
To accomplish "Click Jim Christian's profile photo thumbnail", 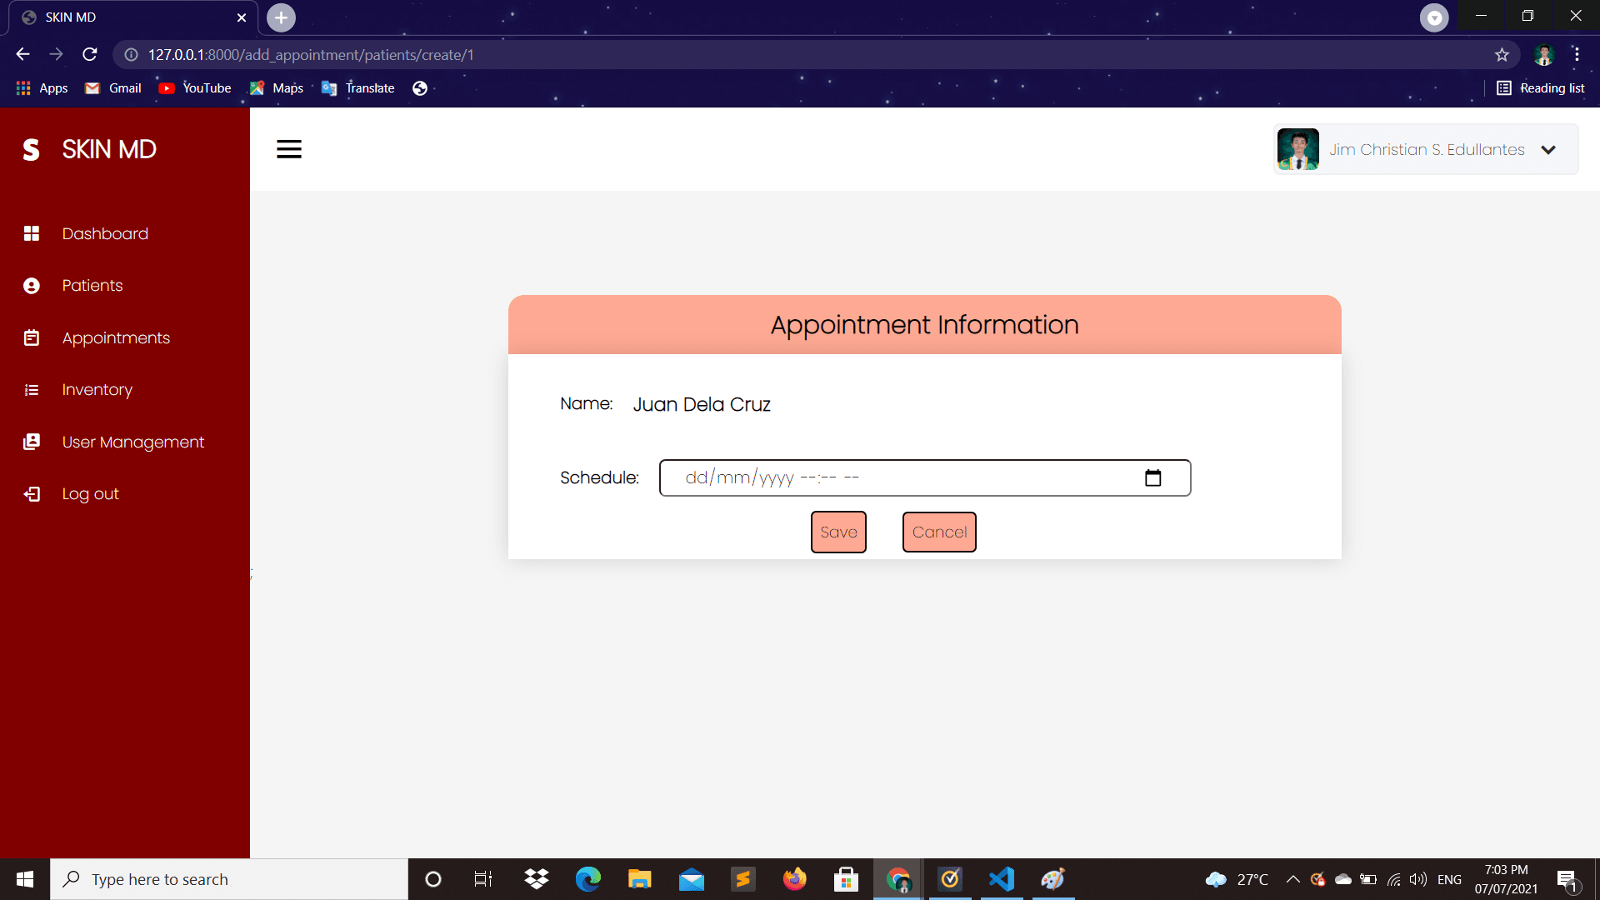I will click(x=1297, y=149).
